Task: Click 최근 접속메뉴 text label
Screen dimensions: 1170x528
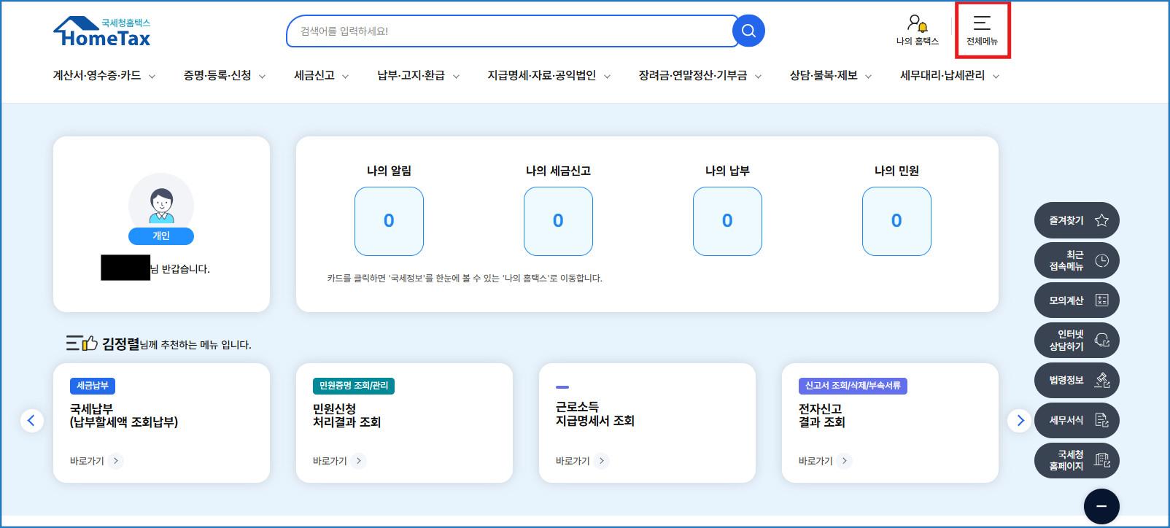Action: click(x=1066, y=260)
